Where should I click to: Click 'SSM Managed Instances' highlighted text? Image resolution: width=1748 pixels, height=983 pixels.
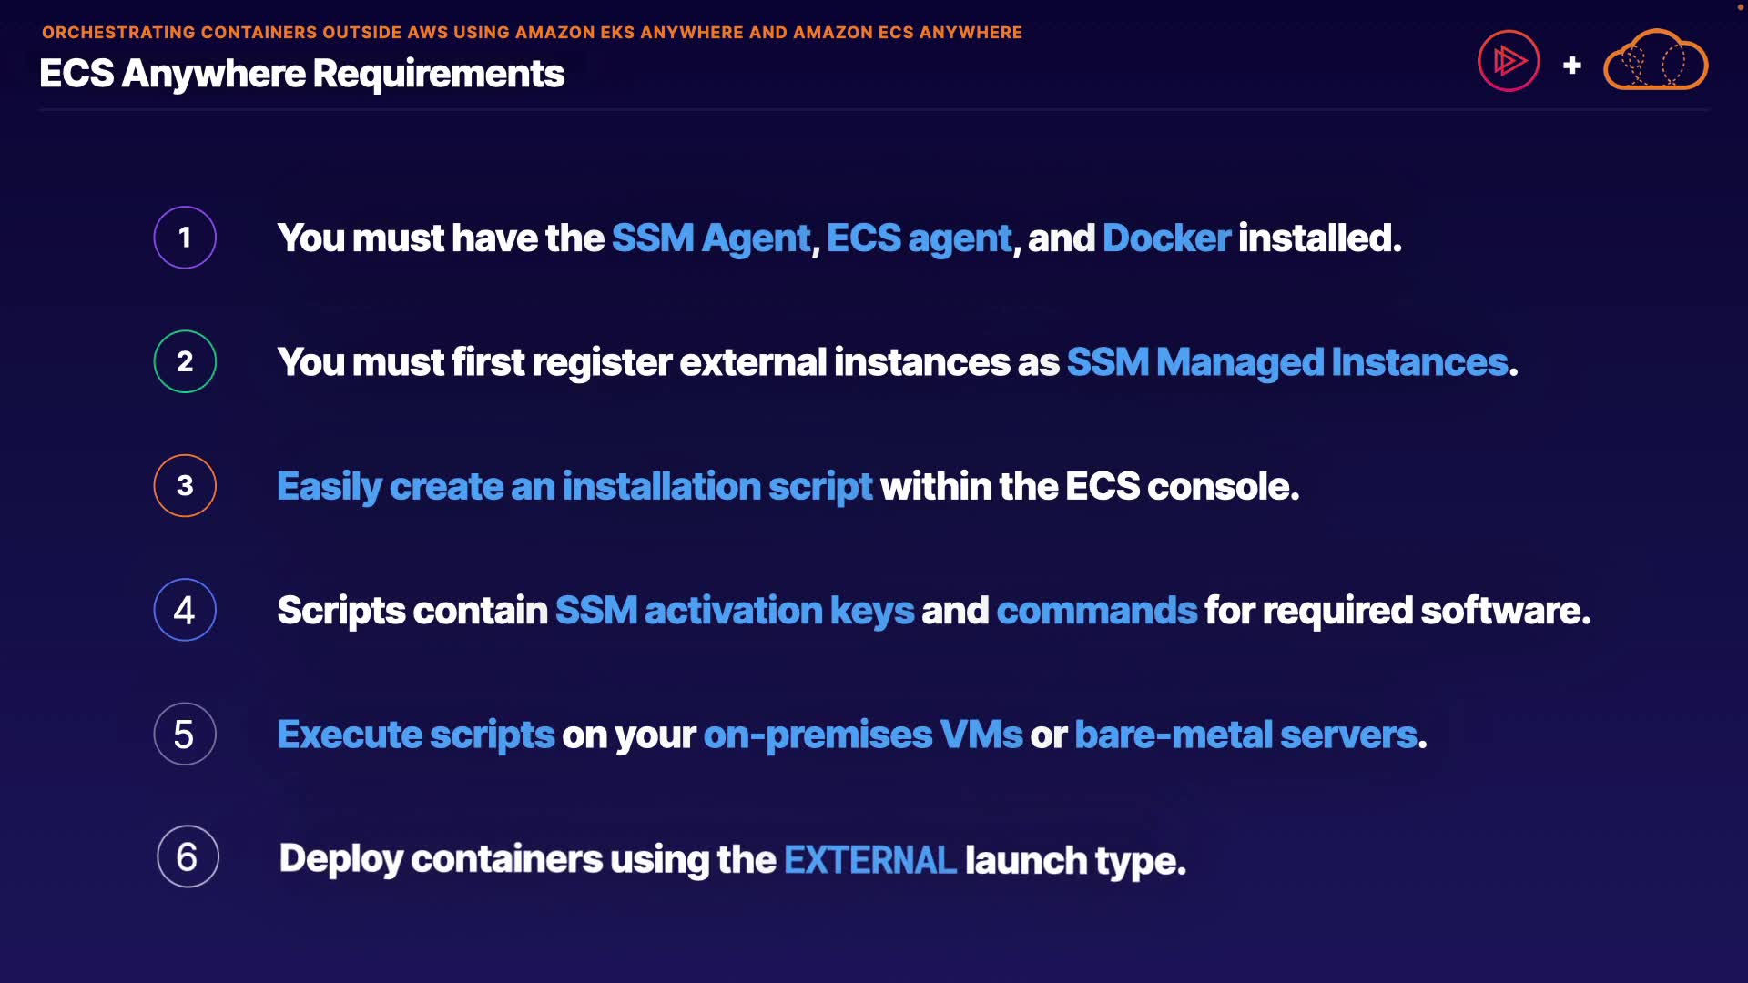[1286, 362]
